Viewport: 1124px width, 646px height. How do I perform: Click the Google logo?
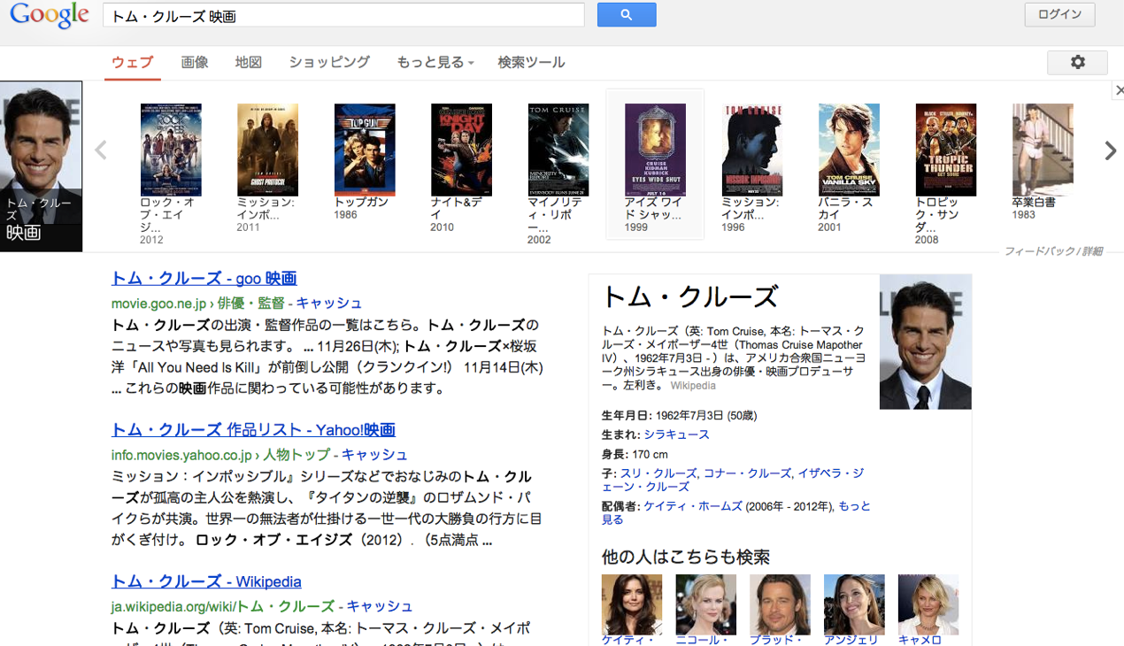tap(50, 16)
